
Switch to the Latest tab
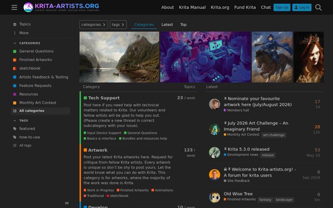pyautogui.click(x=167, y=24)
